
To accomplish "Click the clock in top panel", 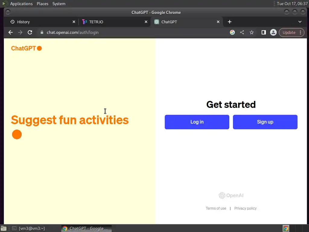I will (x=292, y=4).
